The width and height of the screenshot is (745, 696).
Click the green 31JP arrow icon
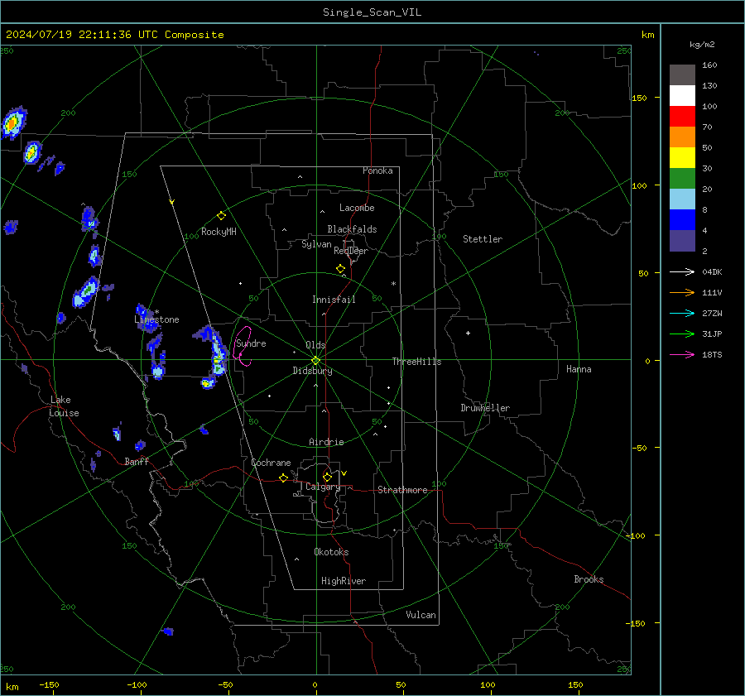[x=682, y=334]
